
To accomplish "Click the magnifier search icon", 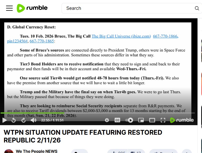I will [197, 8].
